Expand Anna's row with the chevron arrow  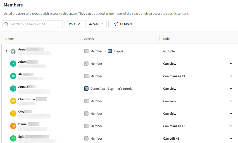(x=7, y=51)
